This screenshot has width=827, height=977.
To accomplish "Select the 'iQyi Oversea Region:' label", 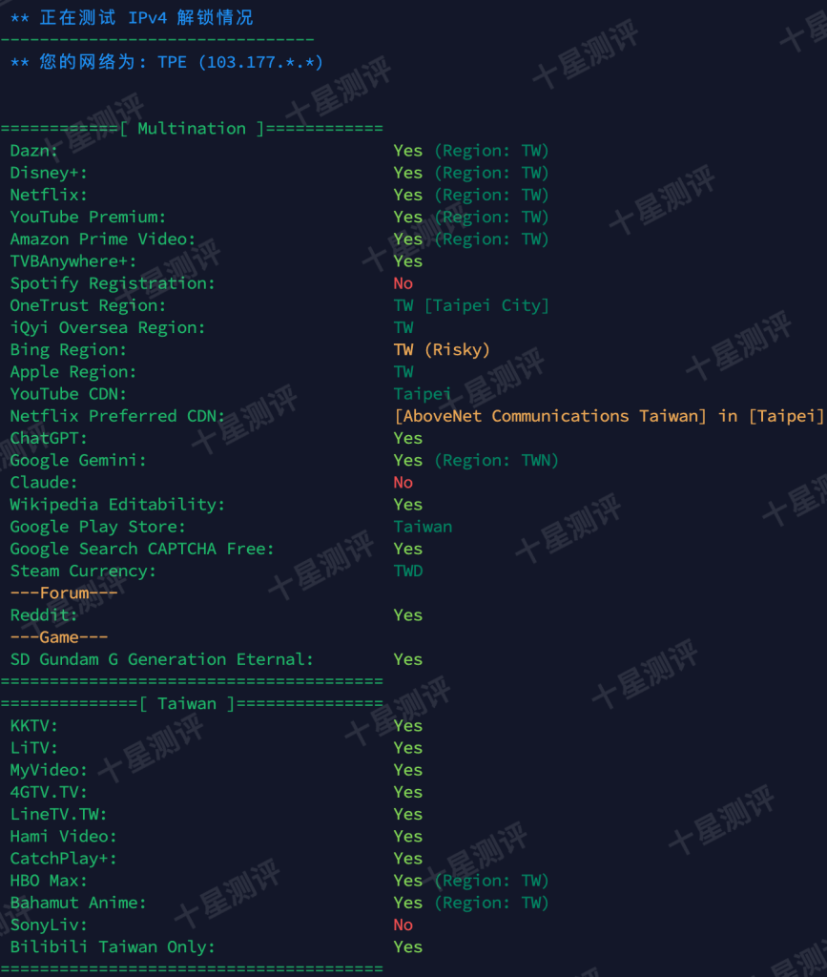I will point(108,328).
